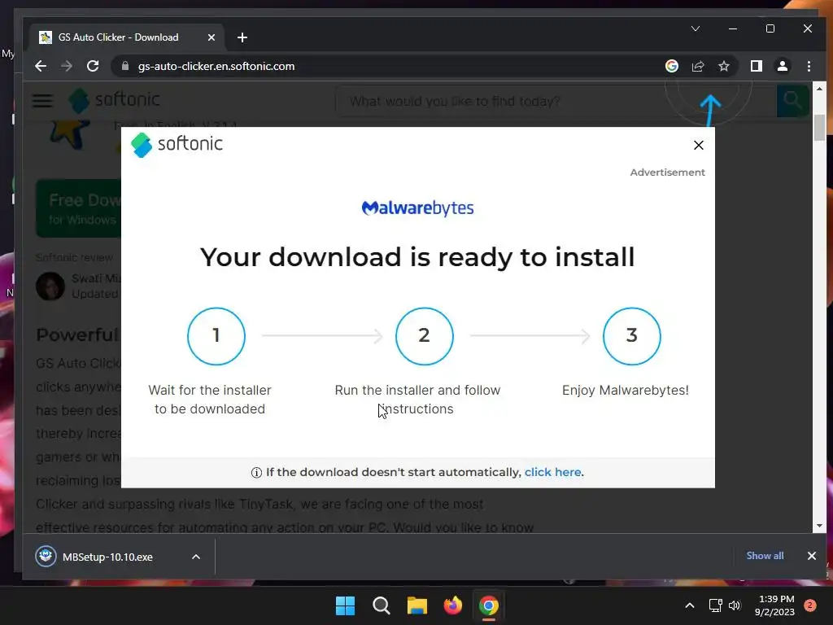Screen dimensions: 833x625
Task: Minimize the Chrome window
Action: click(x=733, y=28)
